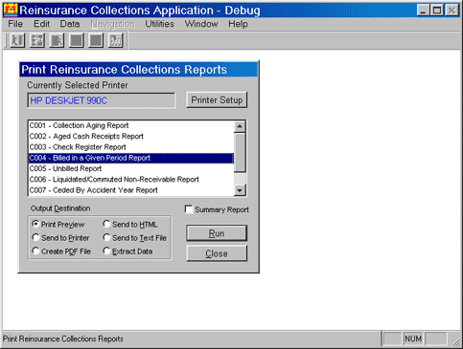
Task: Click the HP DESKJET 990C printer field
Action: click(x=102, y=100)
